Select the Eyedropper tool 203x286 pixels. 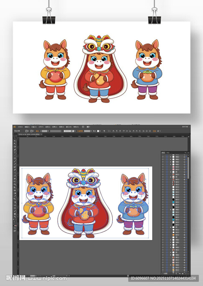click(x=15, y=196)
